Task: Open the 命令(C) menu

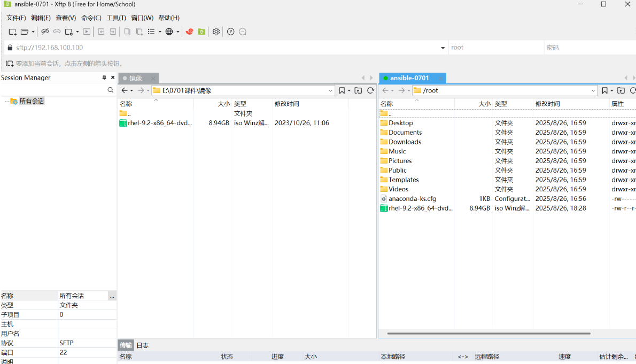Action: [91, 18]
